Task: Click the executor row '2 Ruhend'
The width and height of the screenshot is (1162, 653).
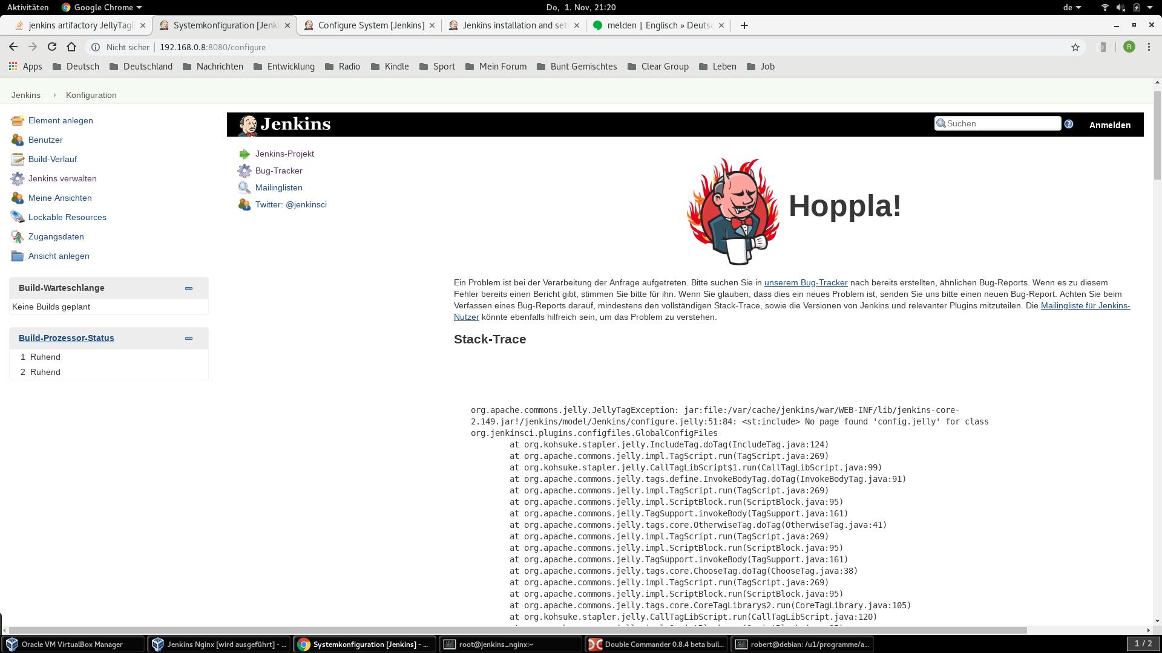Action: tap(109, 372)
